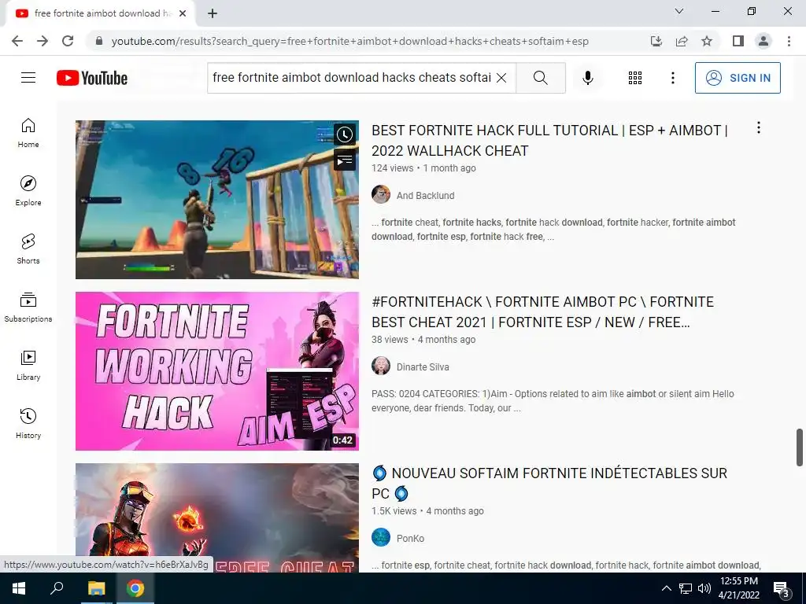
Task: Clear the search query with X
Action: [x=501, y=78]
